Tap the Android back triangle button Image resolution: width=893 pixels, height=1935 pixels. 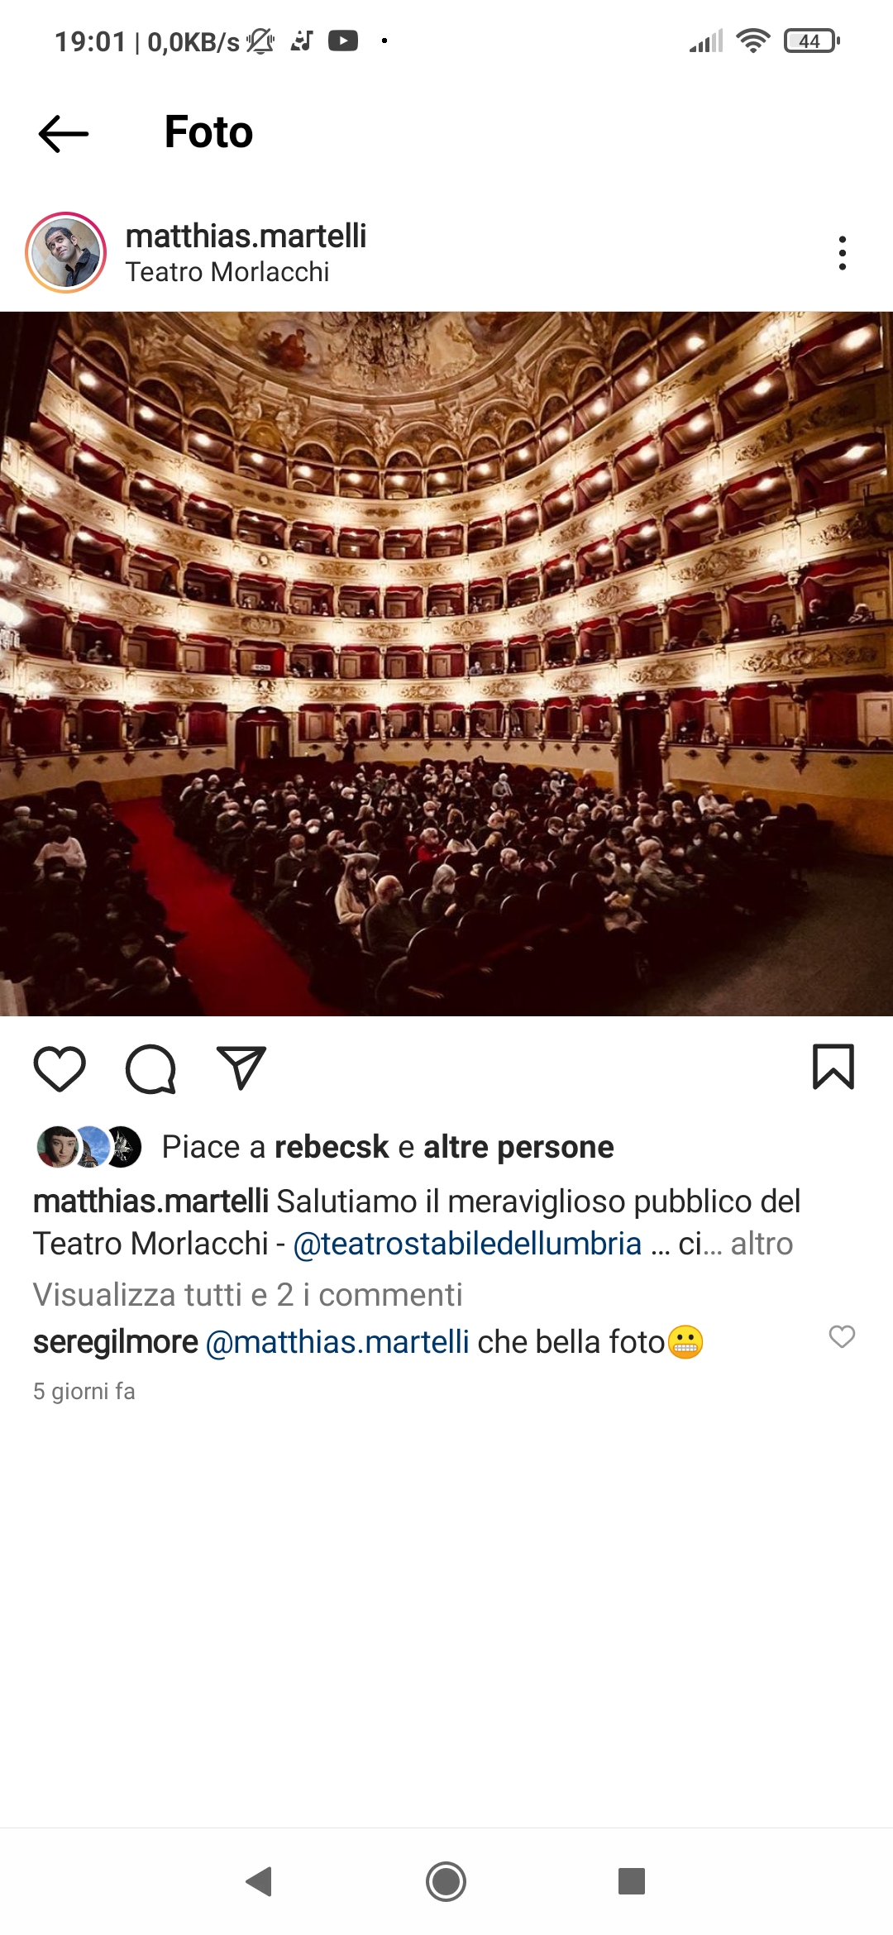tap(259, 1881)
